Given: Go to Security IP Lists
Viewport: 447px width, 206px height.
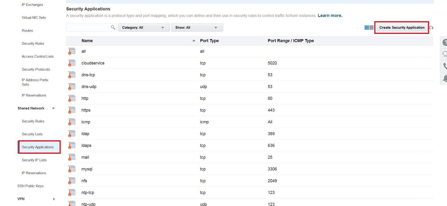Looking at the screenshot, I should tap(34, 160).
